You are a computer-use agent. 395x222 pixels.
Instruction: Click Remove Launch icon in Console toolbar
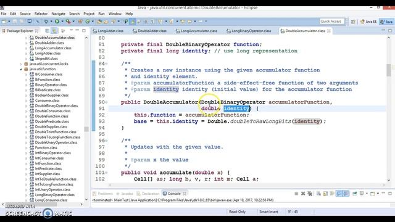pos(303,194)
